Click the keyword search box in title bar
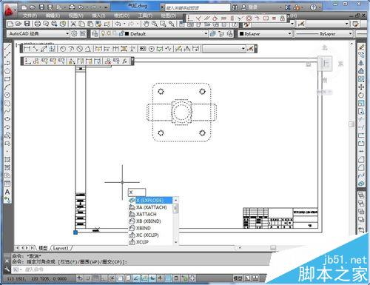 pos(197,7)
